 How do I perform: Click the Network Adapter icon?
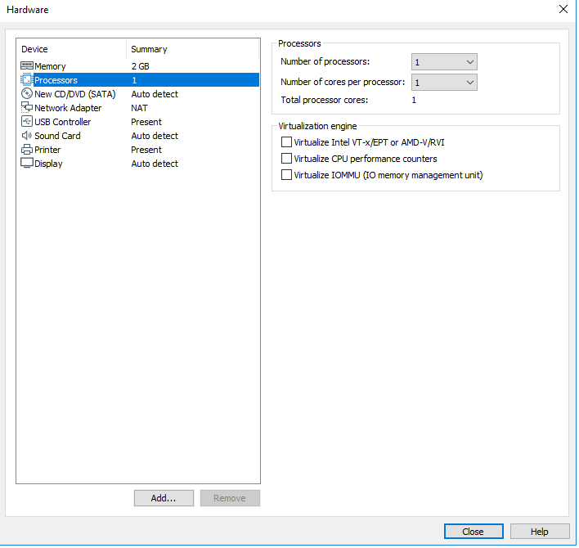tap(27, 107)
